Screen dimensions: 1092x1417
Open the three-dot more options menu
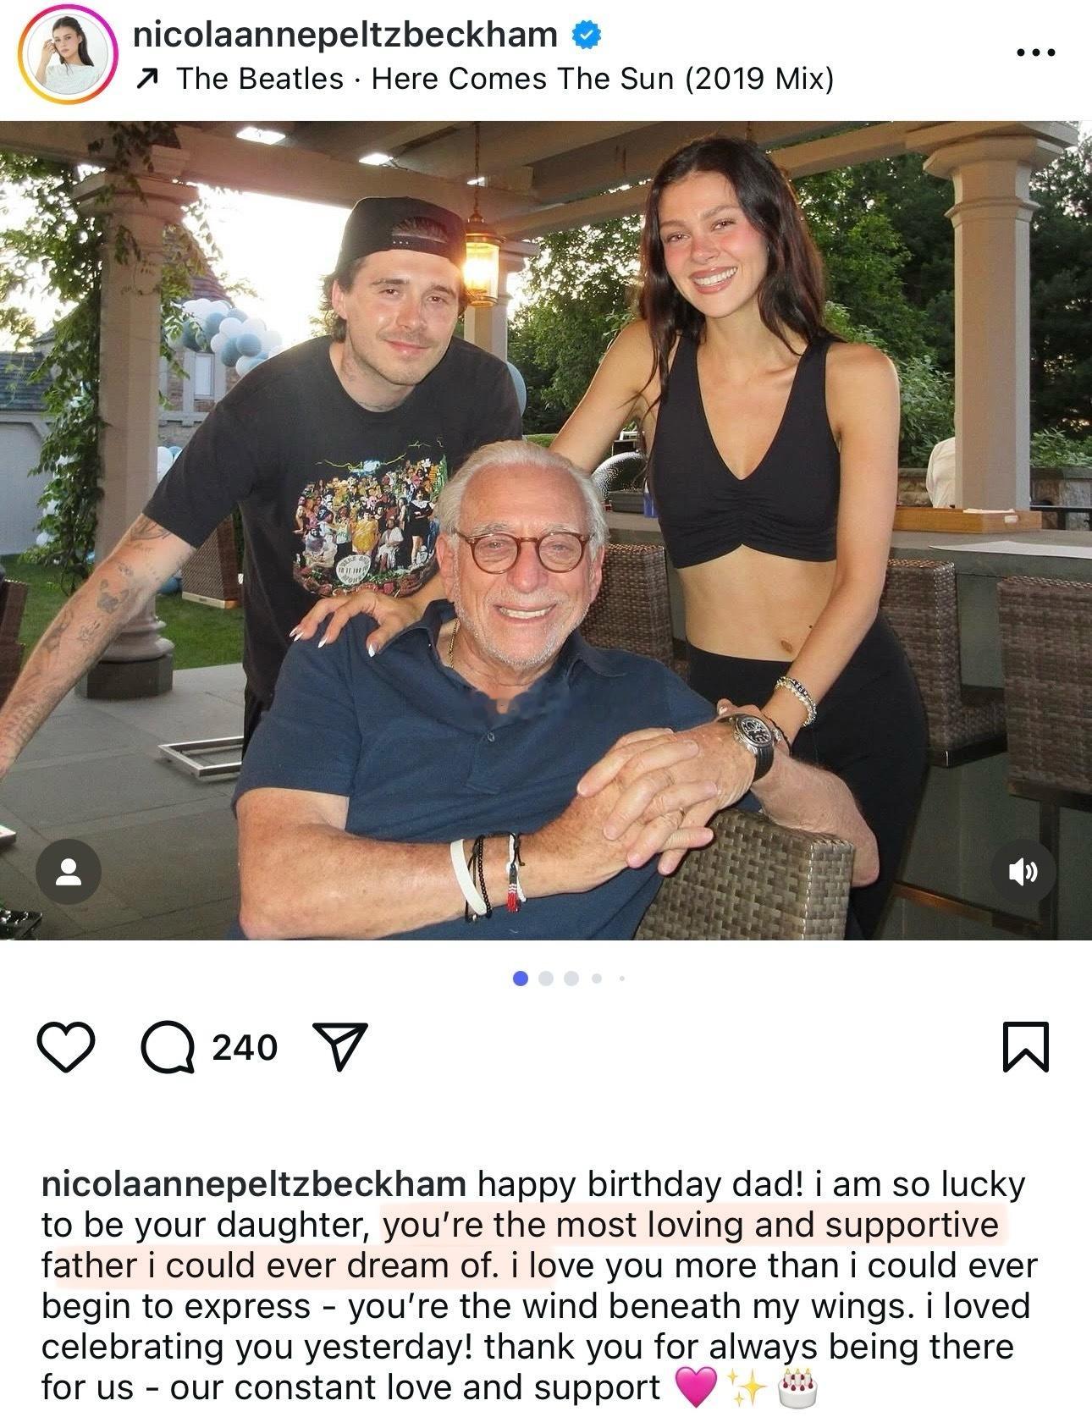1035,52
